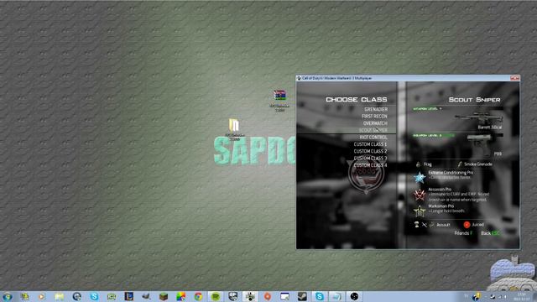Go Back using the ESC button

(x=490, y=233)
